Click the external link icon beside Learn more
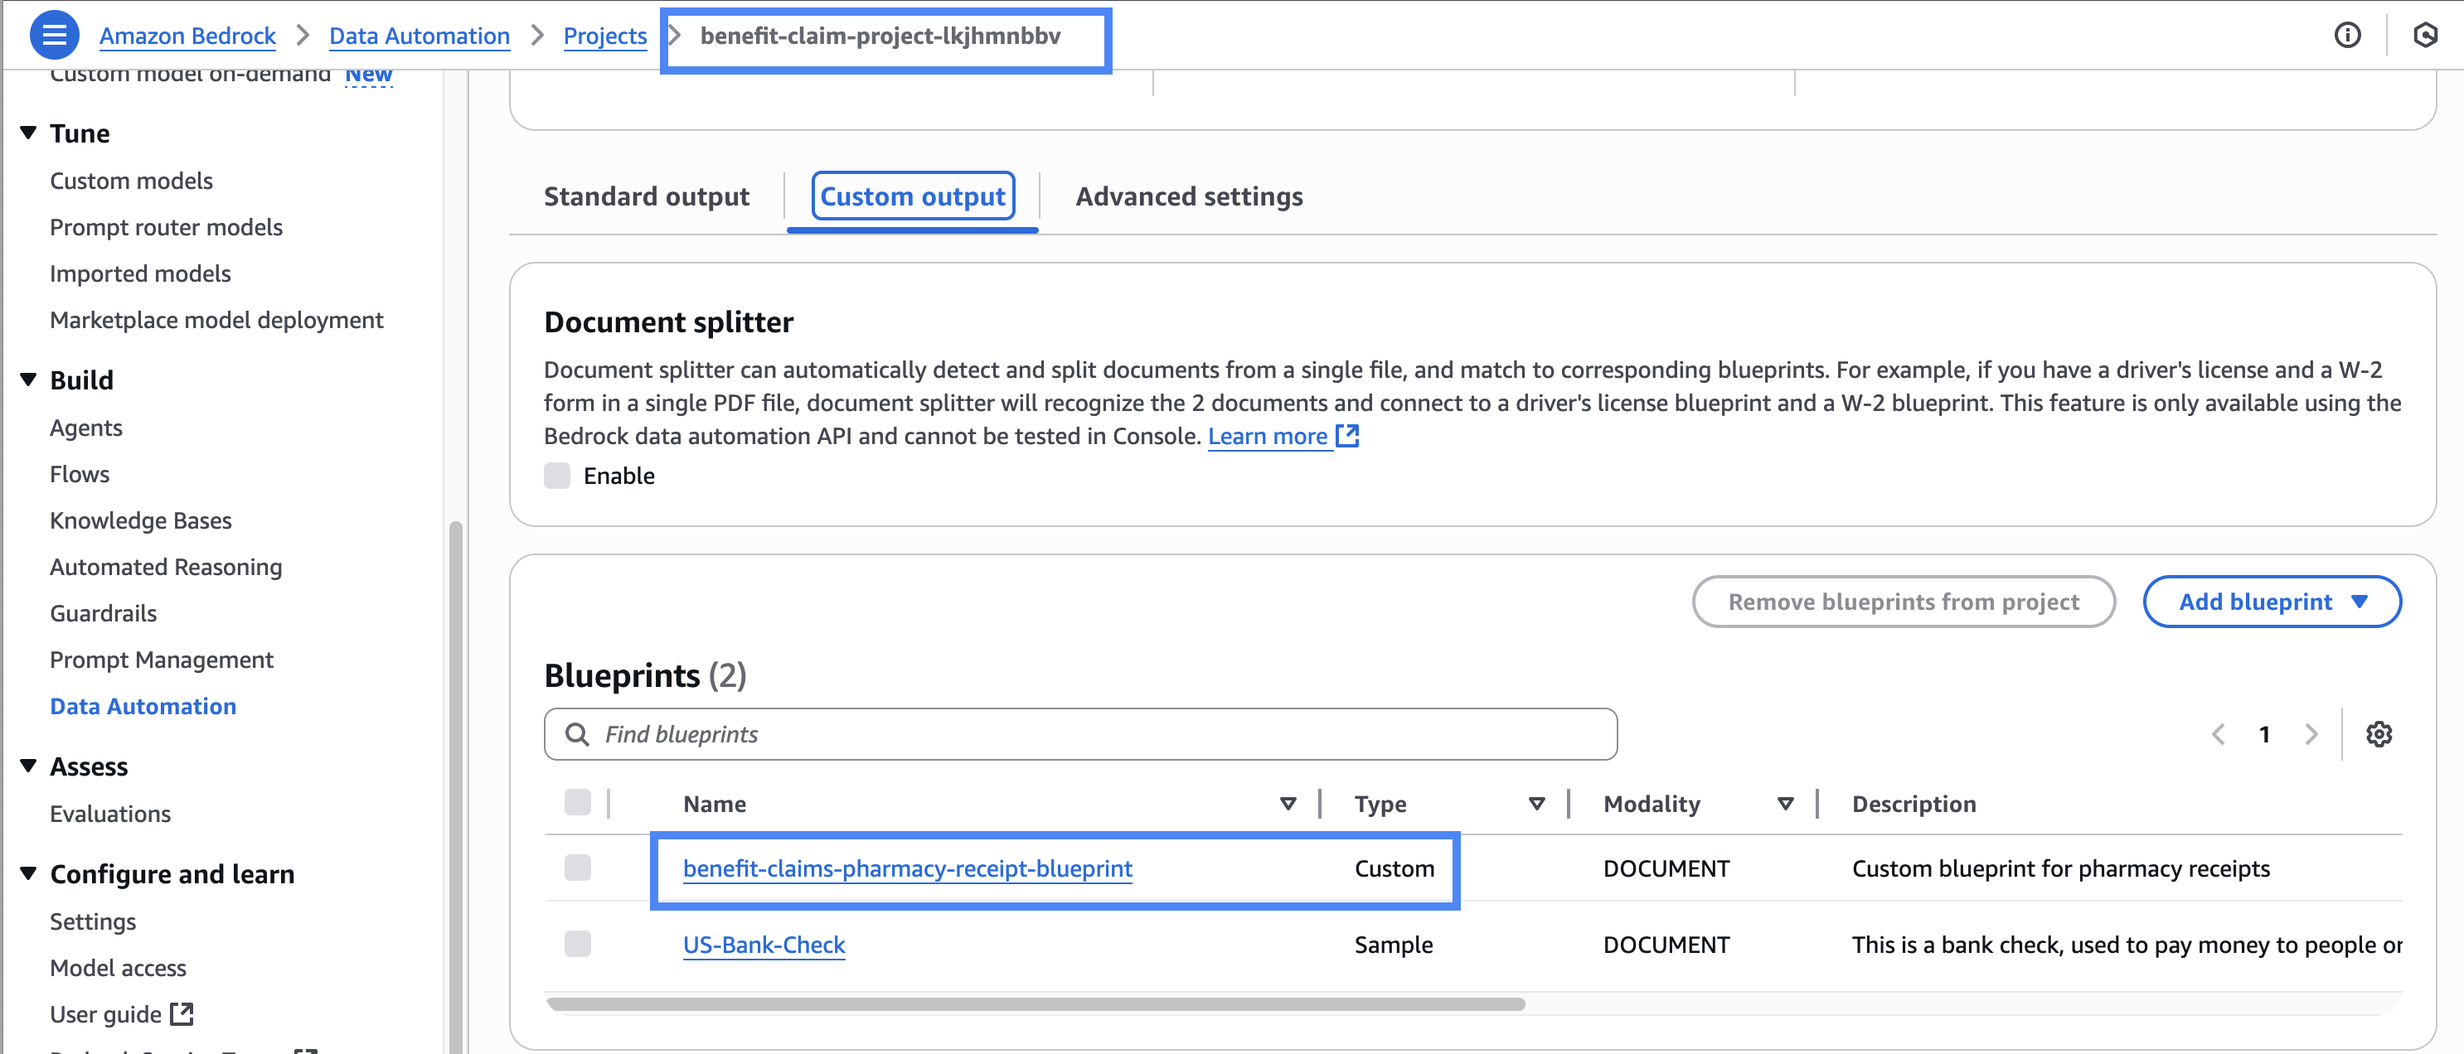This screenshot has width=2464, height=1054. pyautogui.click(x=1346, y=436)
